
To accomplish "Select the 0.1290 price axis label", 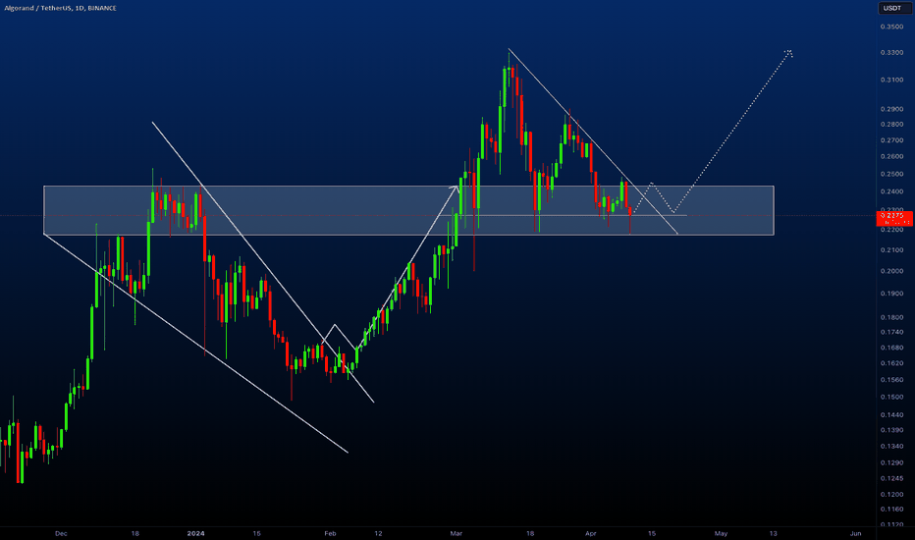I will point(891,463).
